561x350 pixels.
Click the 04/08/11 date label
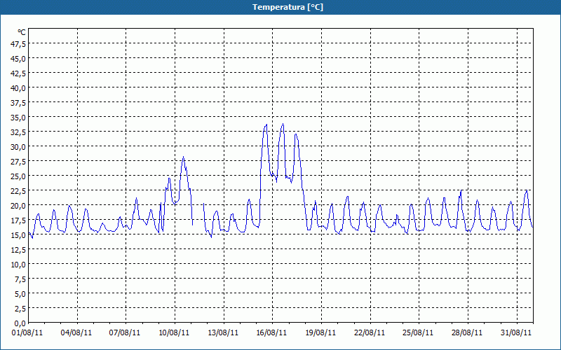click(x=76, y=332)
